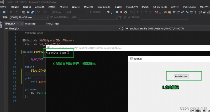Click the editor split window stepper
This screenshot has width=210, height=112.
[x=122, y=29]
